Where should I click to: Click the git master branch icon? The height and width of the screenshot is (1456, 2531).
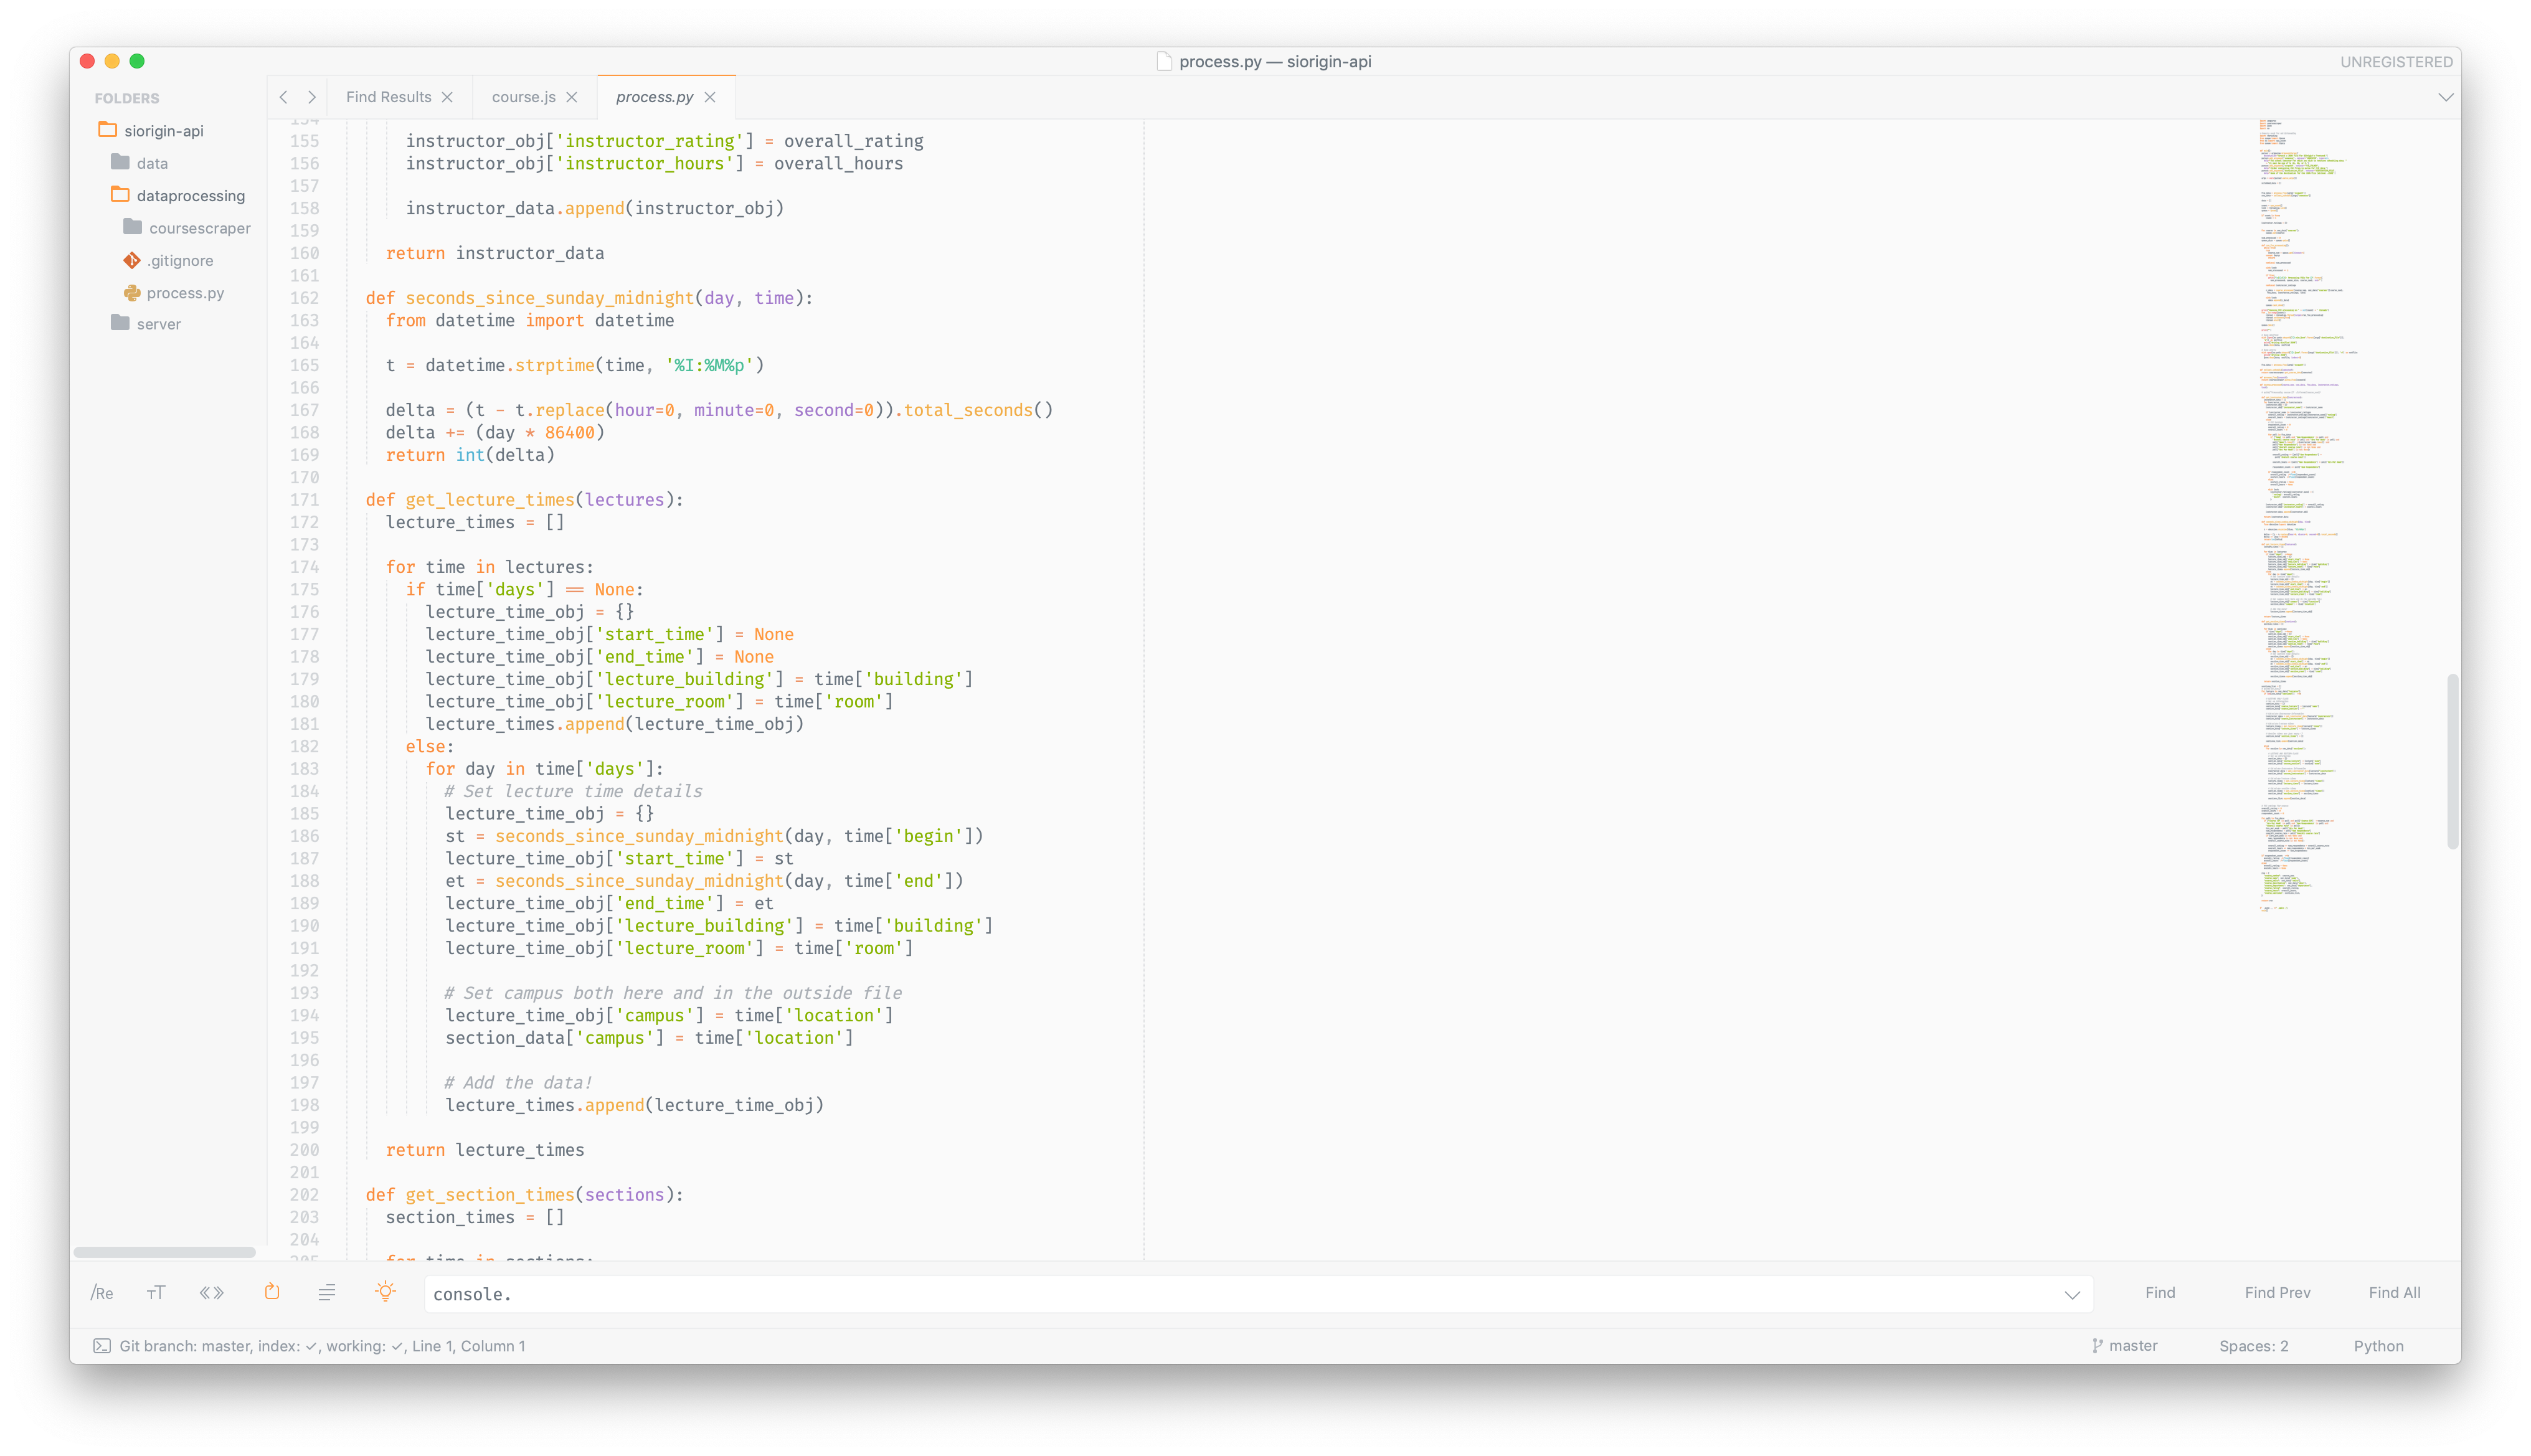coord(2097,1346)
